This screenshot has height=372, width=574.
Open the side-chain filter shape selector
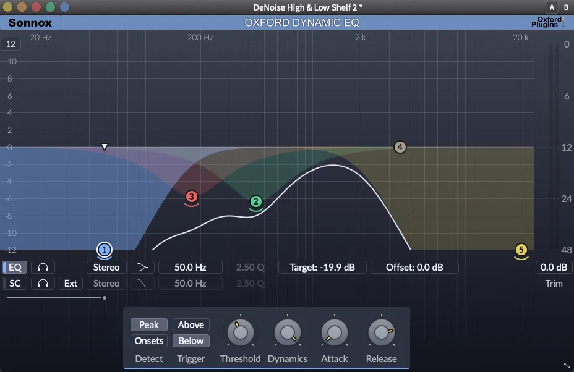[x=142, y=284]
